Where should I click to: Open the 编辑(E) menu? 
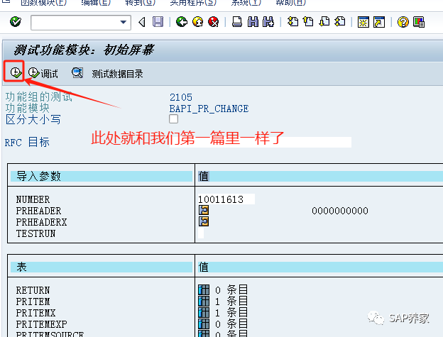point(96,3)
